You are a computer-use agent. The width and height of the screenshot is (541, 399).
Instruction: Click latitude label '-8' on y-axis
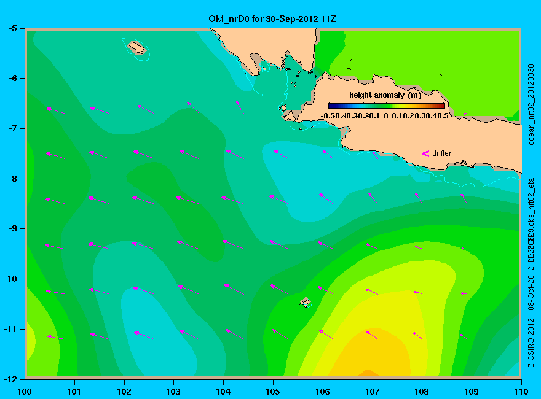[x=13, y=179]
